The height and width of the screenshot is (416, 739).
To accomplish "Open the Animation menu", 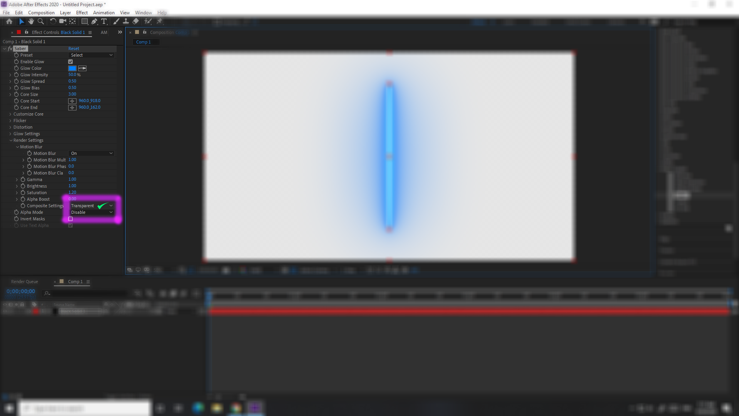I will point(104,12).
